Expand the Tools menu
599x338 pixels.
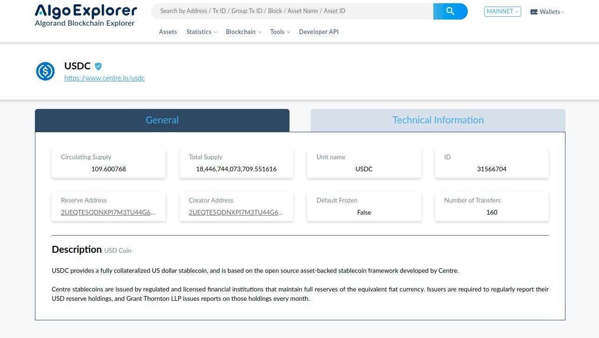coord(280,32)
